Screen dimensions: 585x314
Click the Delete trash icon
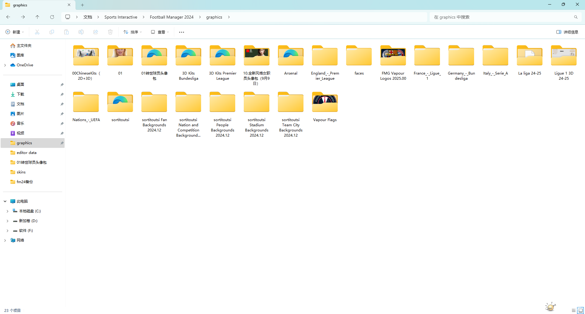110,32
